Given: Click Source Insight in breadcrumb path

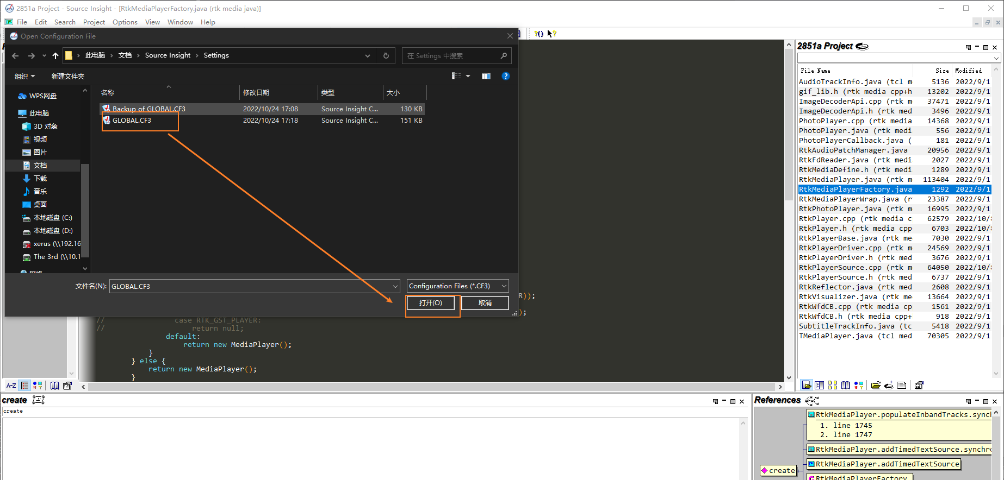Looking at the screenshot, I should point(168,55).
